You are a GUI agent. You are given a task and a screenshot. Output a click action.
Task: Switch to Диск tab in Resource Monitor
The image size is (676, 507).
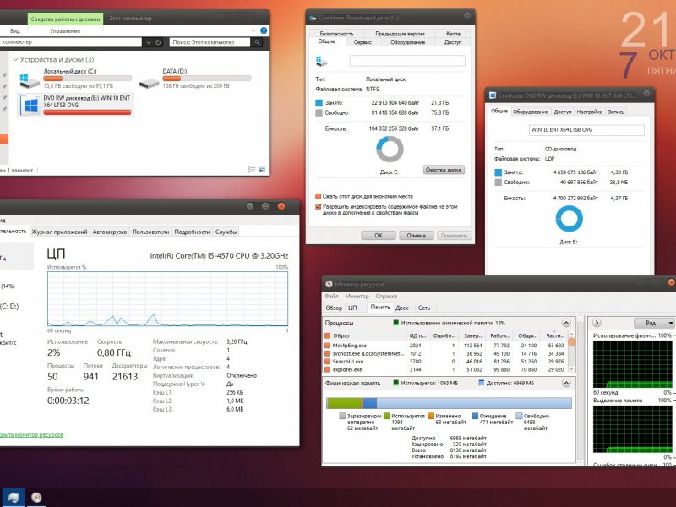click(x=402, y=308)
